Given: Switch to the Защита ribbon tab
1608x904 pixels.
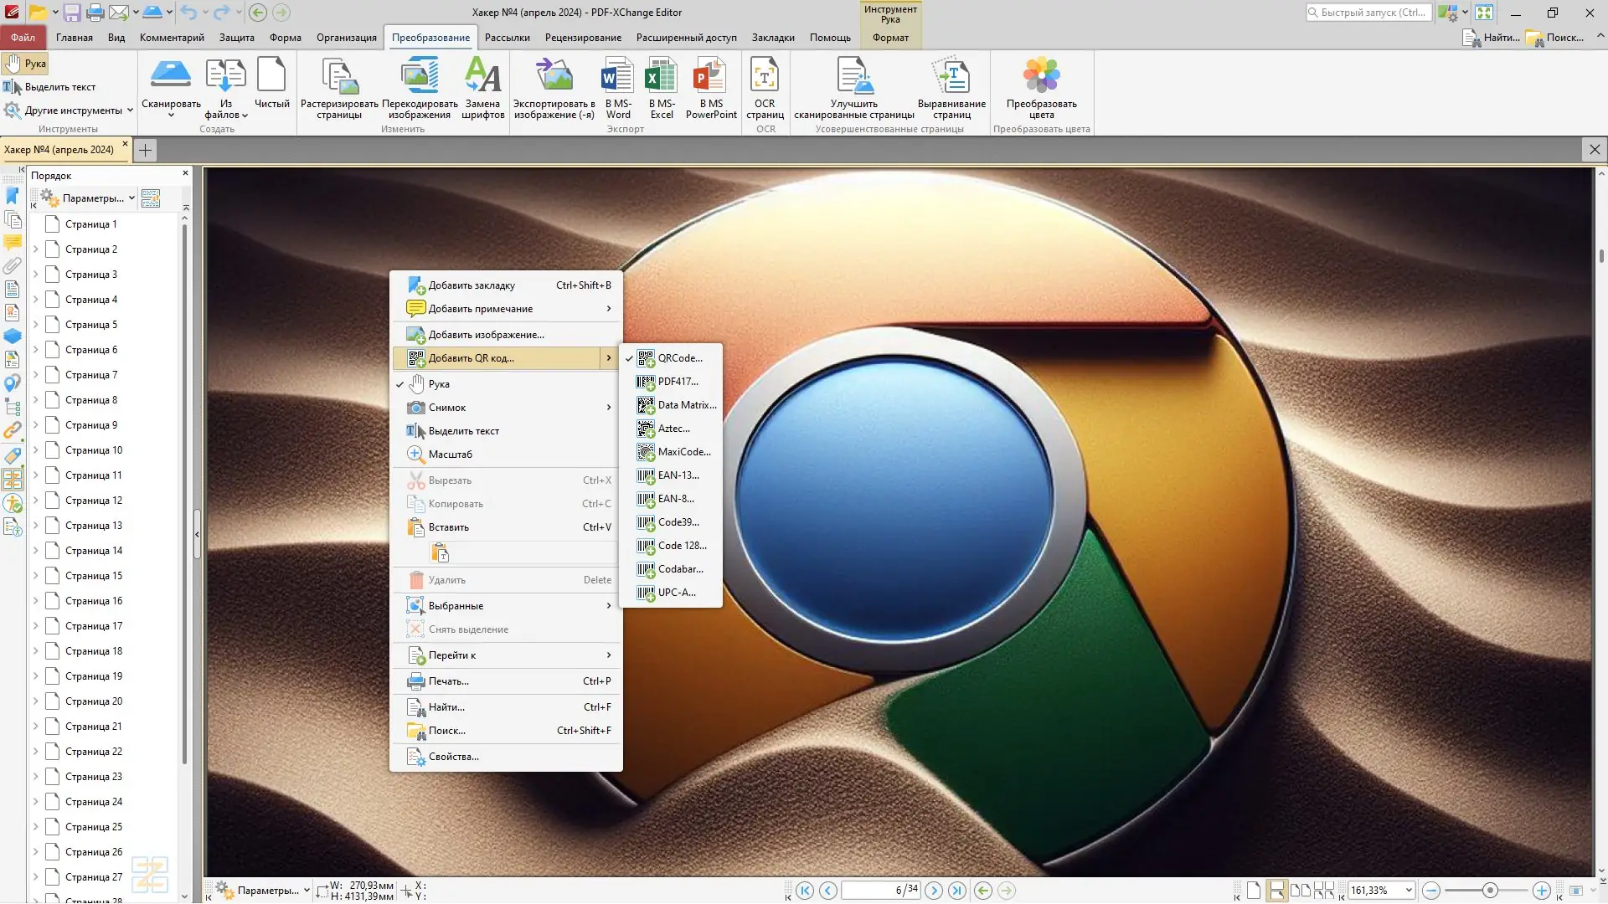Looking at the screenshot, I should (236, 38).
